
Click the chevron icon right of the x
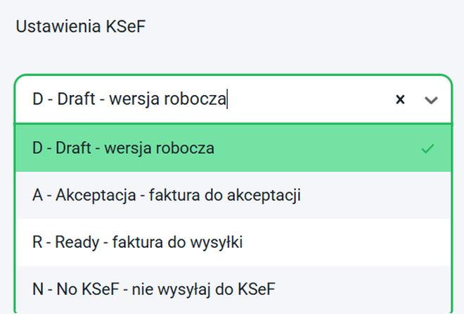[431, 100]
